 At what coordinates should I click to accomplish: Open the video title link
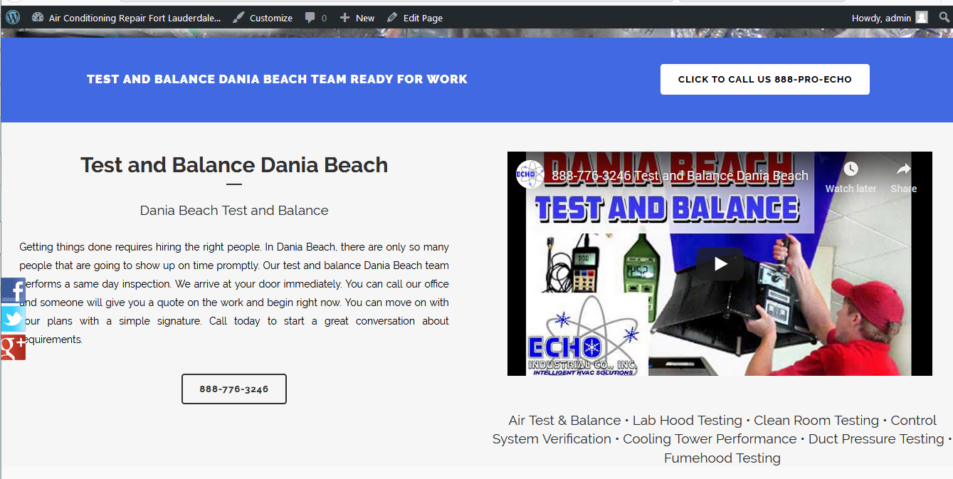click(x=680, y=176)
